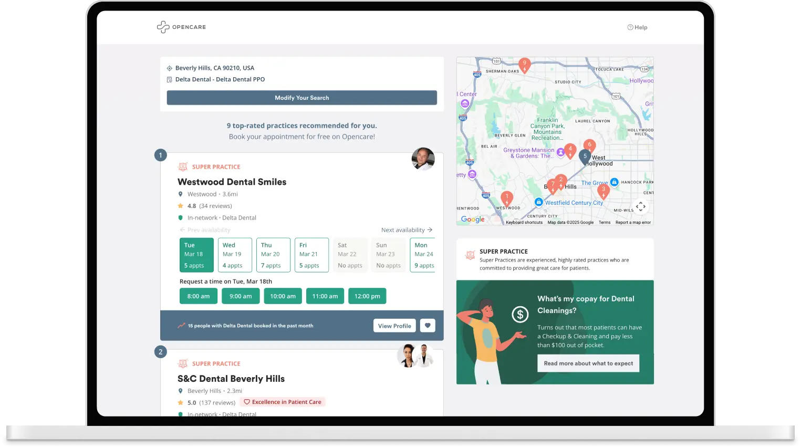Image resolution: width=801 pixels, height=447 pixels.
Task: Show previous availability dates
Action: 205,230
